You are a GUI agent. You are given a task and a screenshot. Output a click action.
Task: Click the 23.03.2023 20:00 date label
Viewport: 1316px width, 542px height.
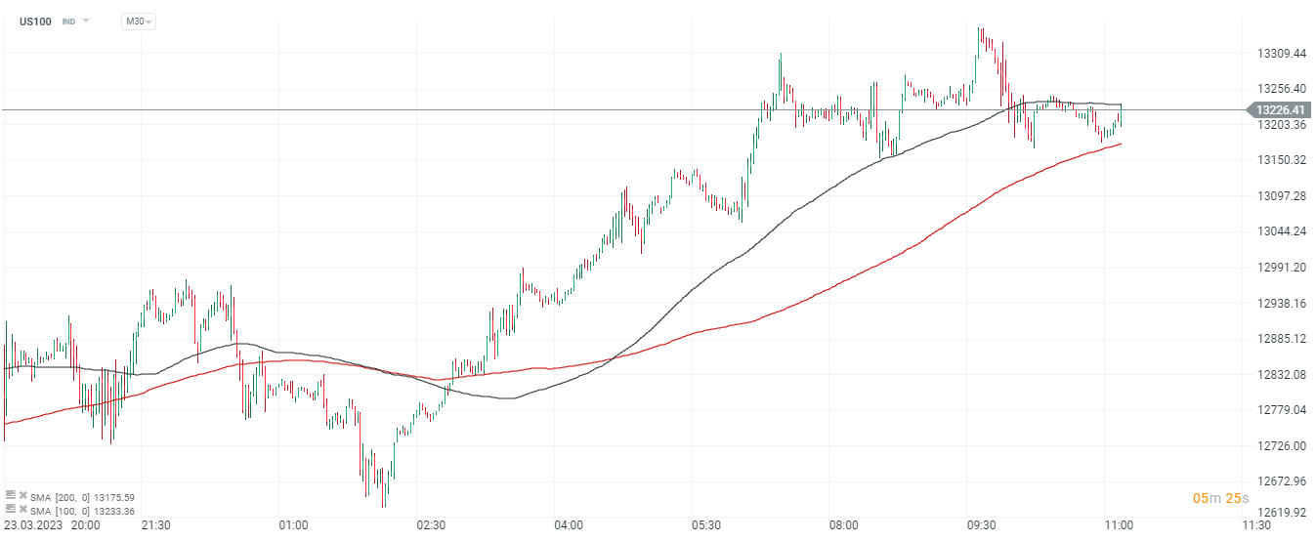pos(51,525)
